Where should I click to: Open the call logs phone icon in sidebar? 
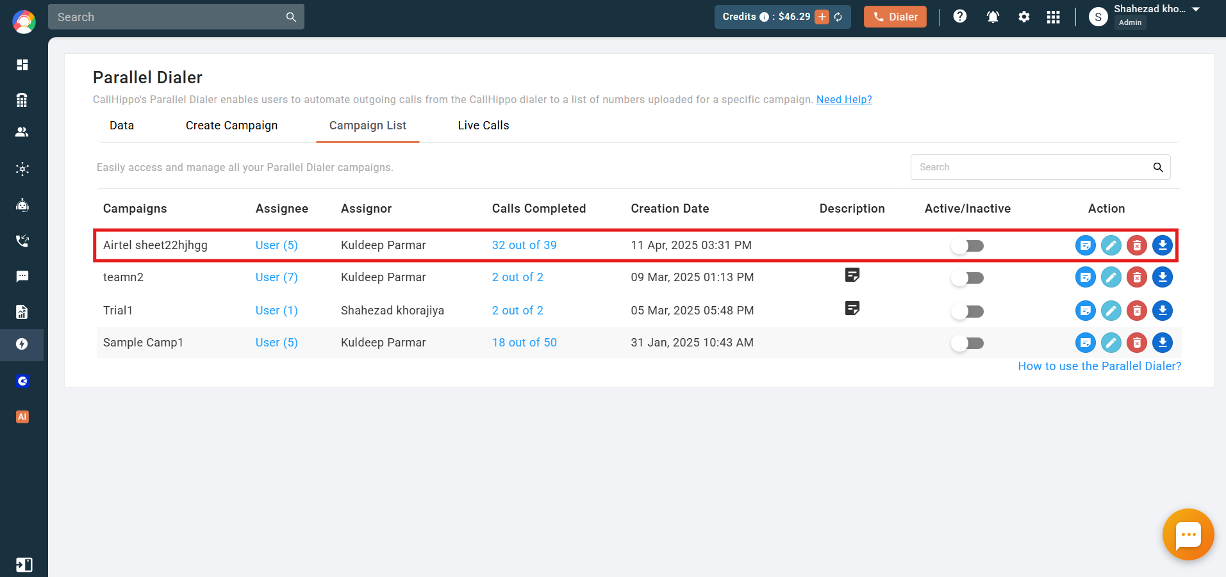(22, 241)
